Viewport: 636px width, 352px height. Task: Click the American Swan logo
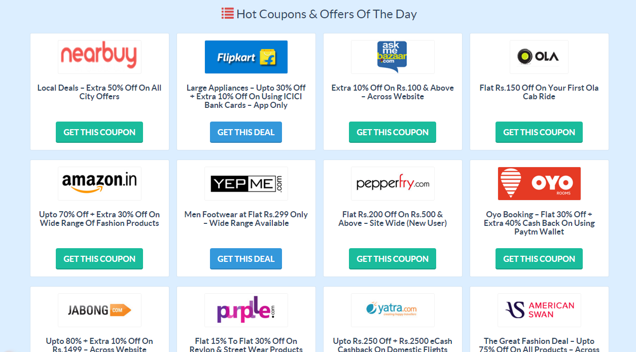click(539, 310)
